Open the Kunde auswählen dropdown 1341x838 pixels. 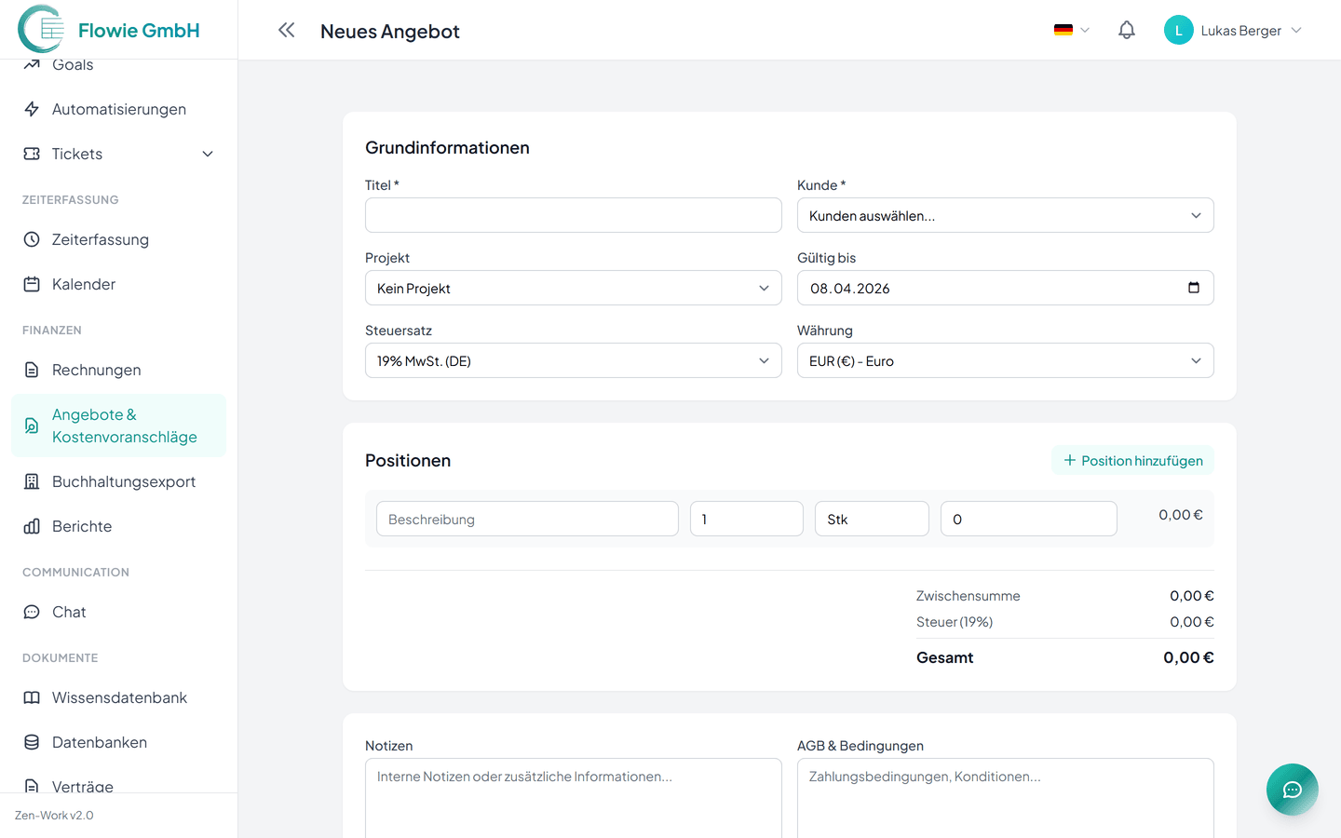point(1005,216)
